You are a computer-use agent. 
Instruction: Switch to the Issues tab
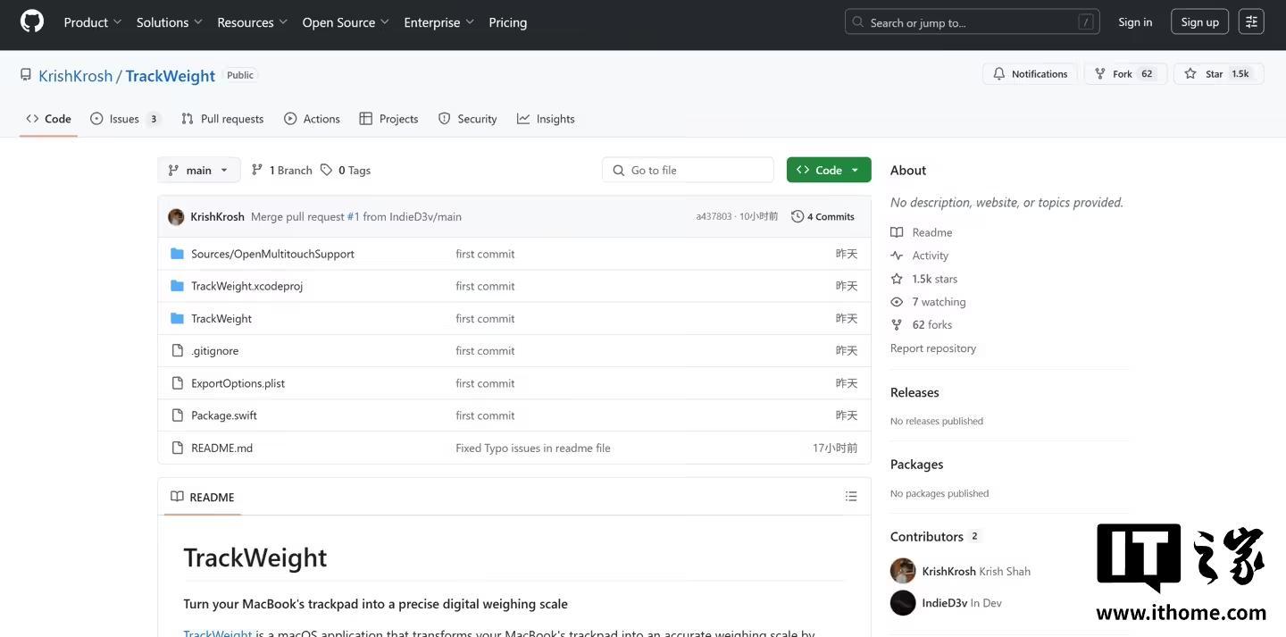[124, 119]
